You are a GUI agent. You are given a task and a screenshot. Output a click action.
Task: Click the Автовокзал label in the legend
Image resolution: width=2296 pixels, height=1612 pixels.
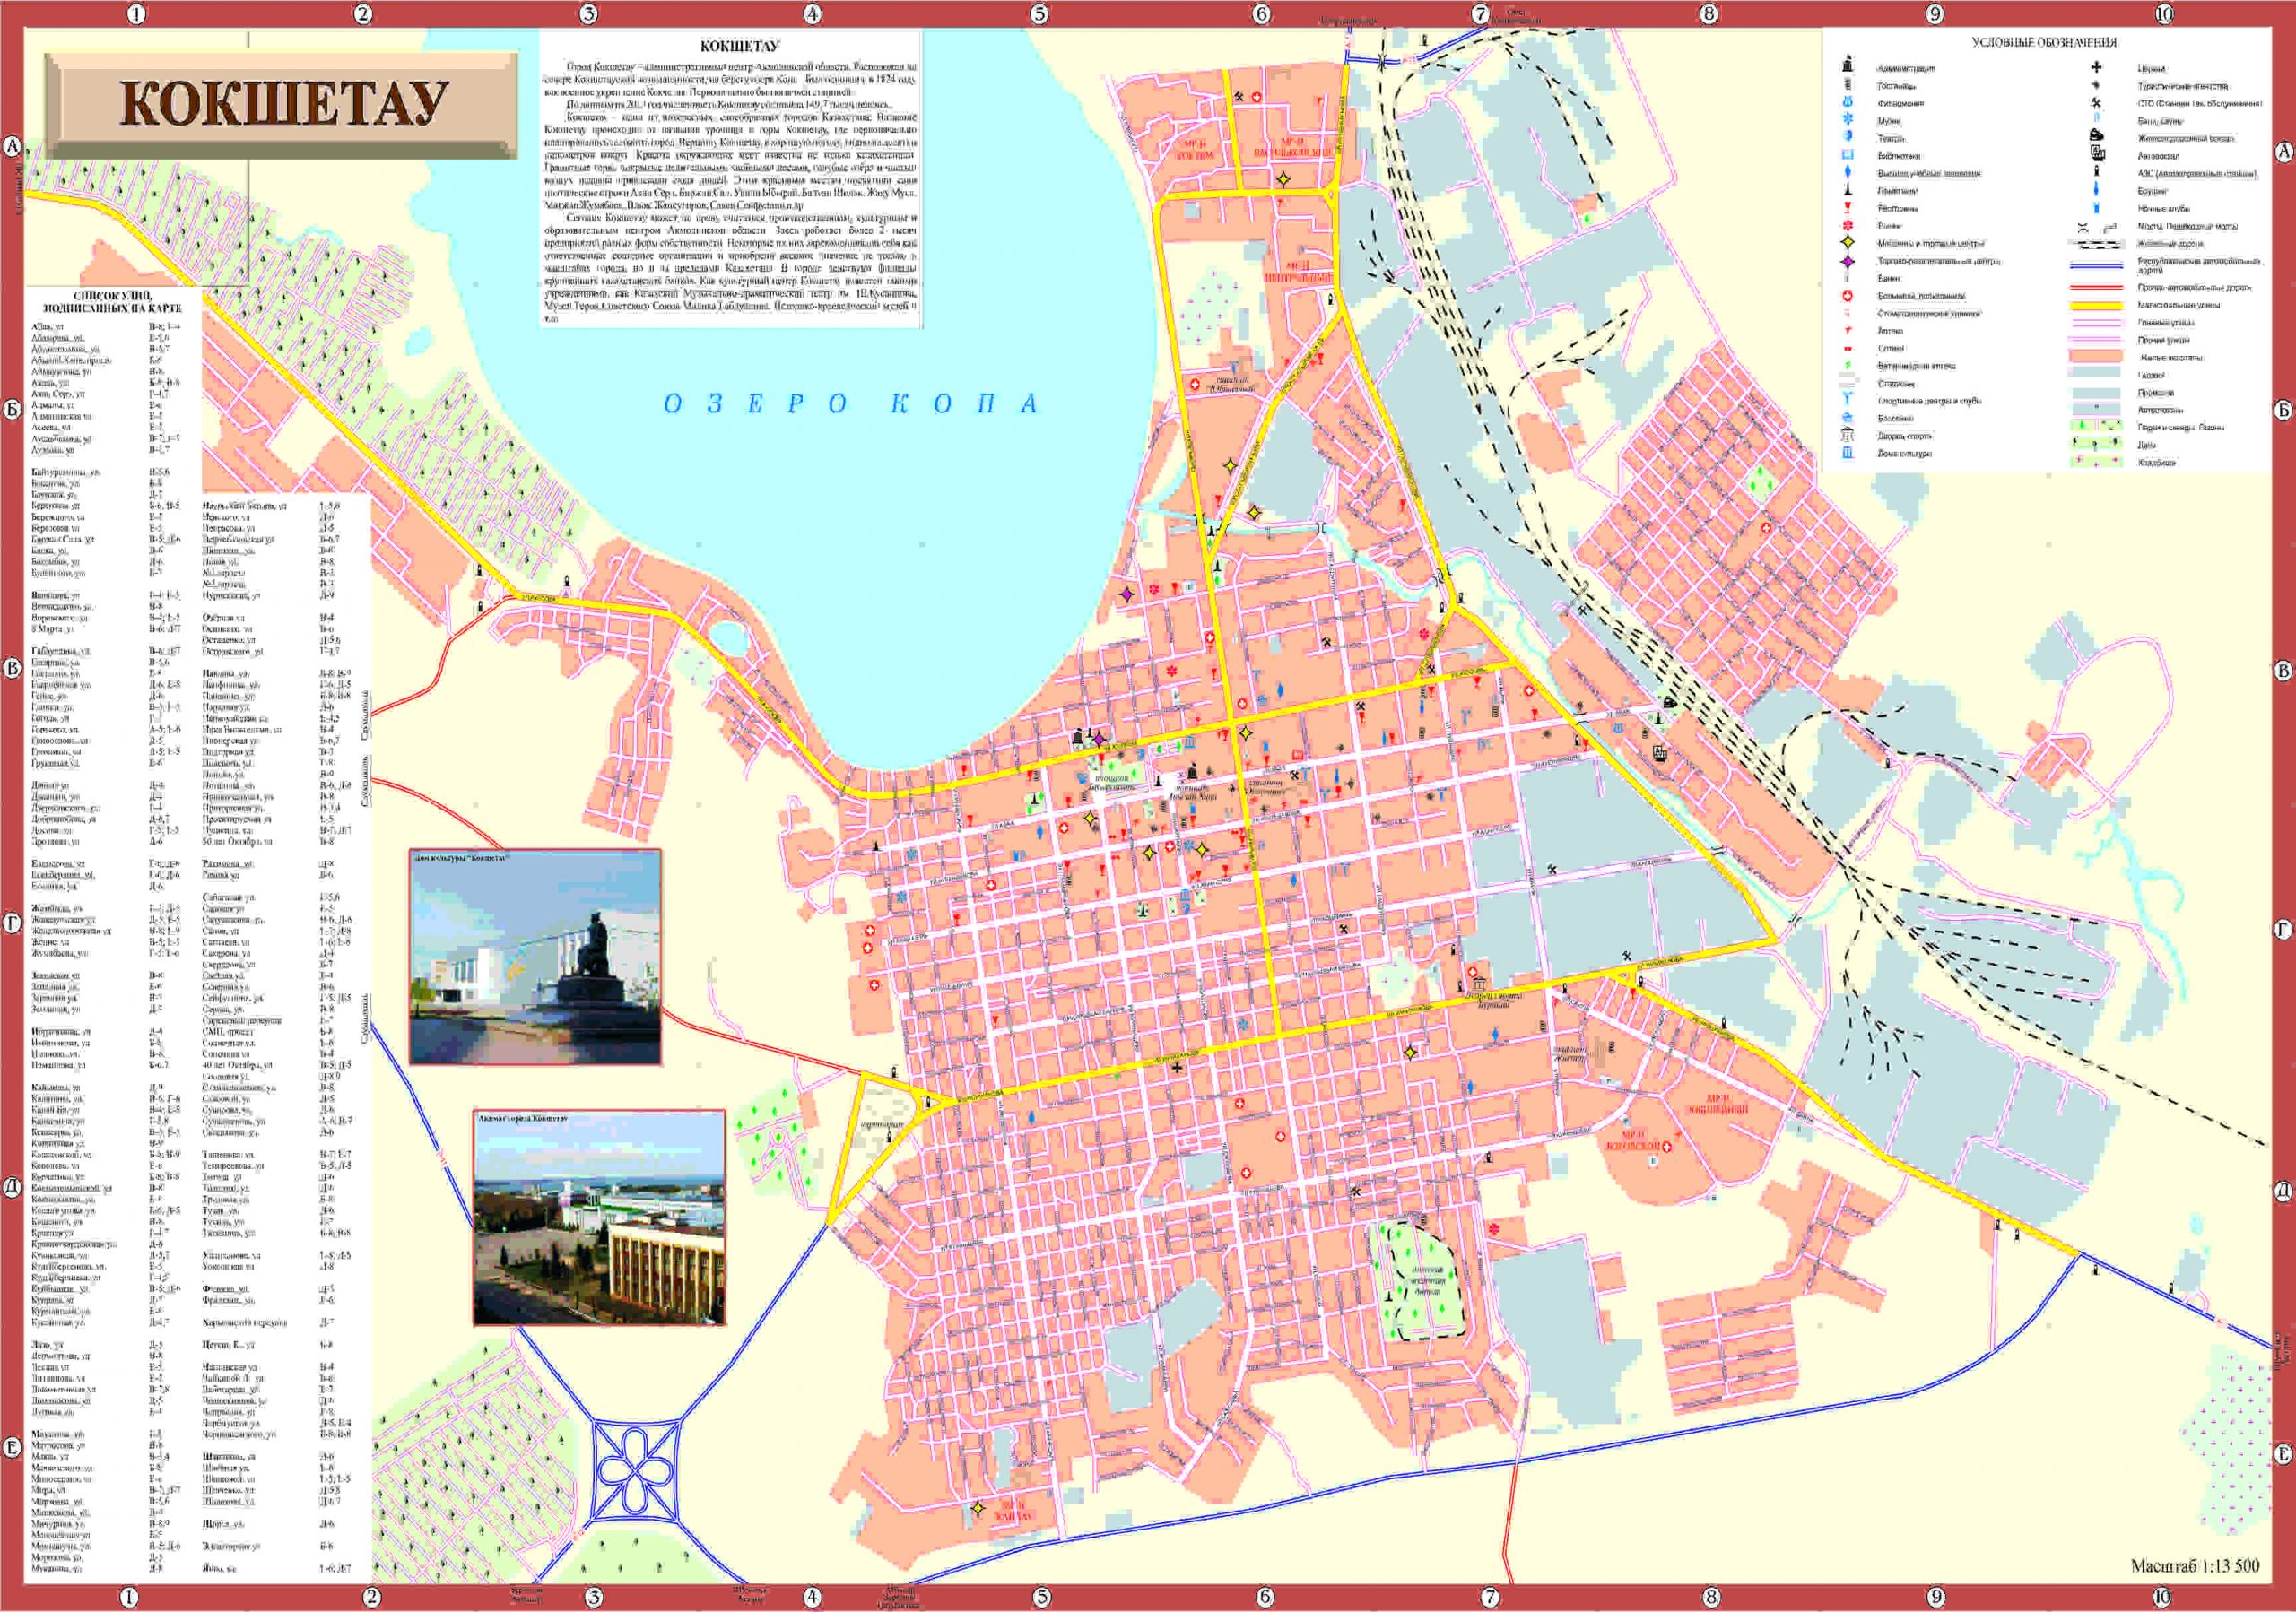click(x=2159, y=156)
